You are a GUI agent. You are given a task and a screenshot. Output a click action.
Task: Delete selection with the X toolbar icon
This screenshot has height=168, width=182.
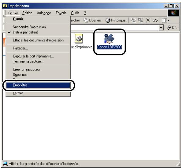(148, 21)
